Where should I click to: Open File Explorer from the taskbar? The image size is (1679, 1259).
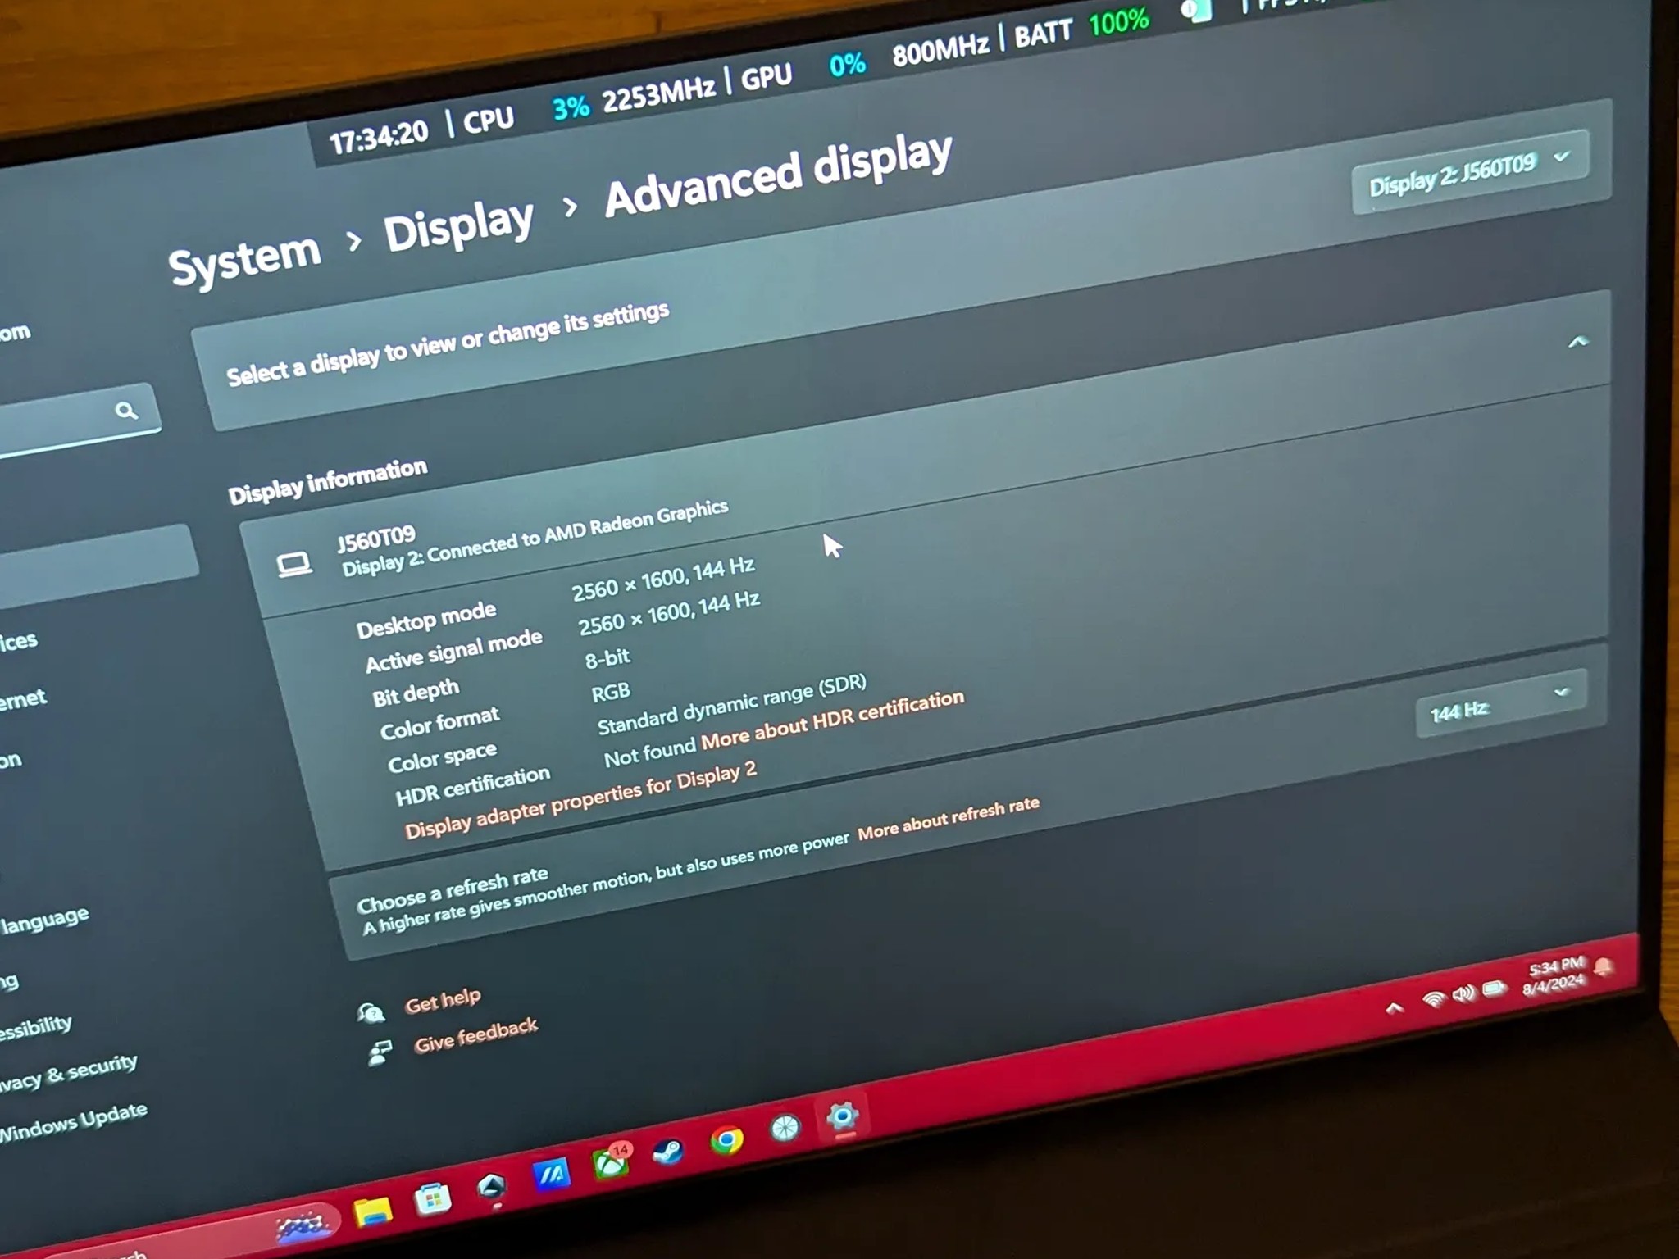[x=372, y=1211]
